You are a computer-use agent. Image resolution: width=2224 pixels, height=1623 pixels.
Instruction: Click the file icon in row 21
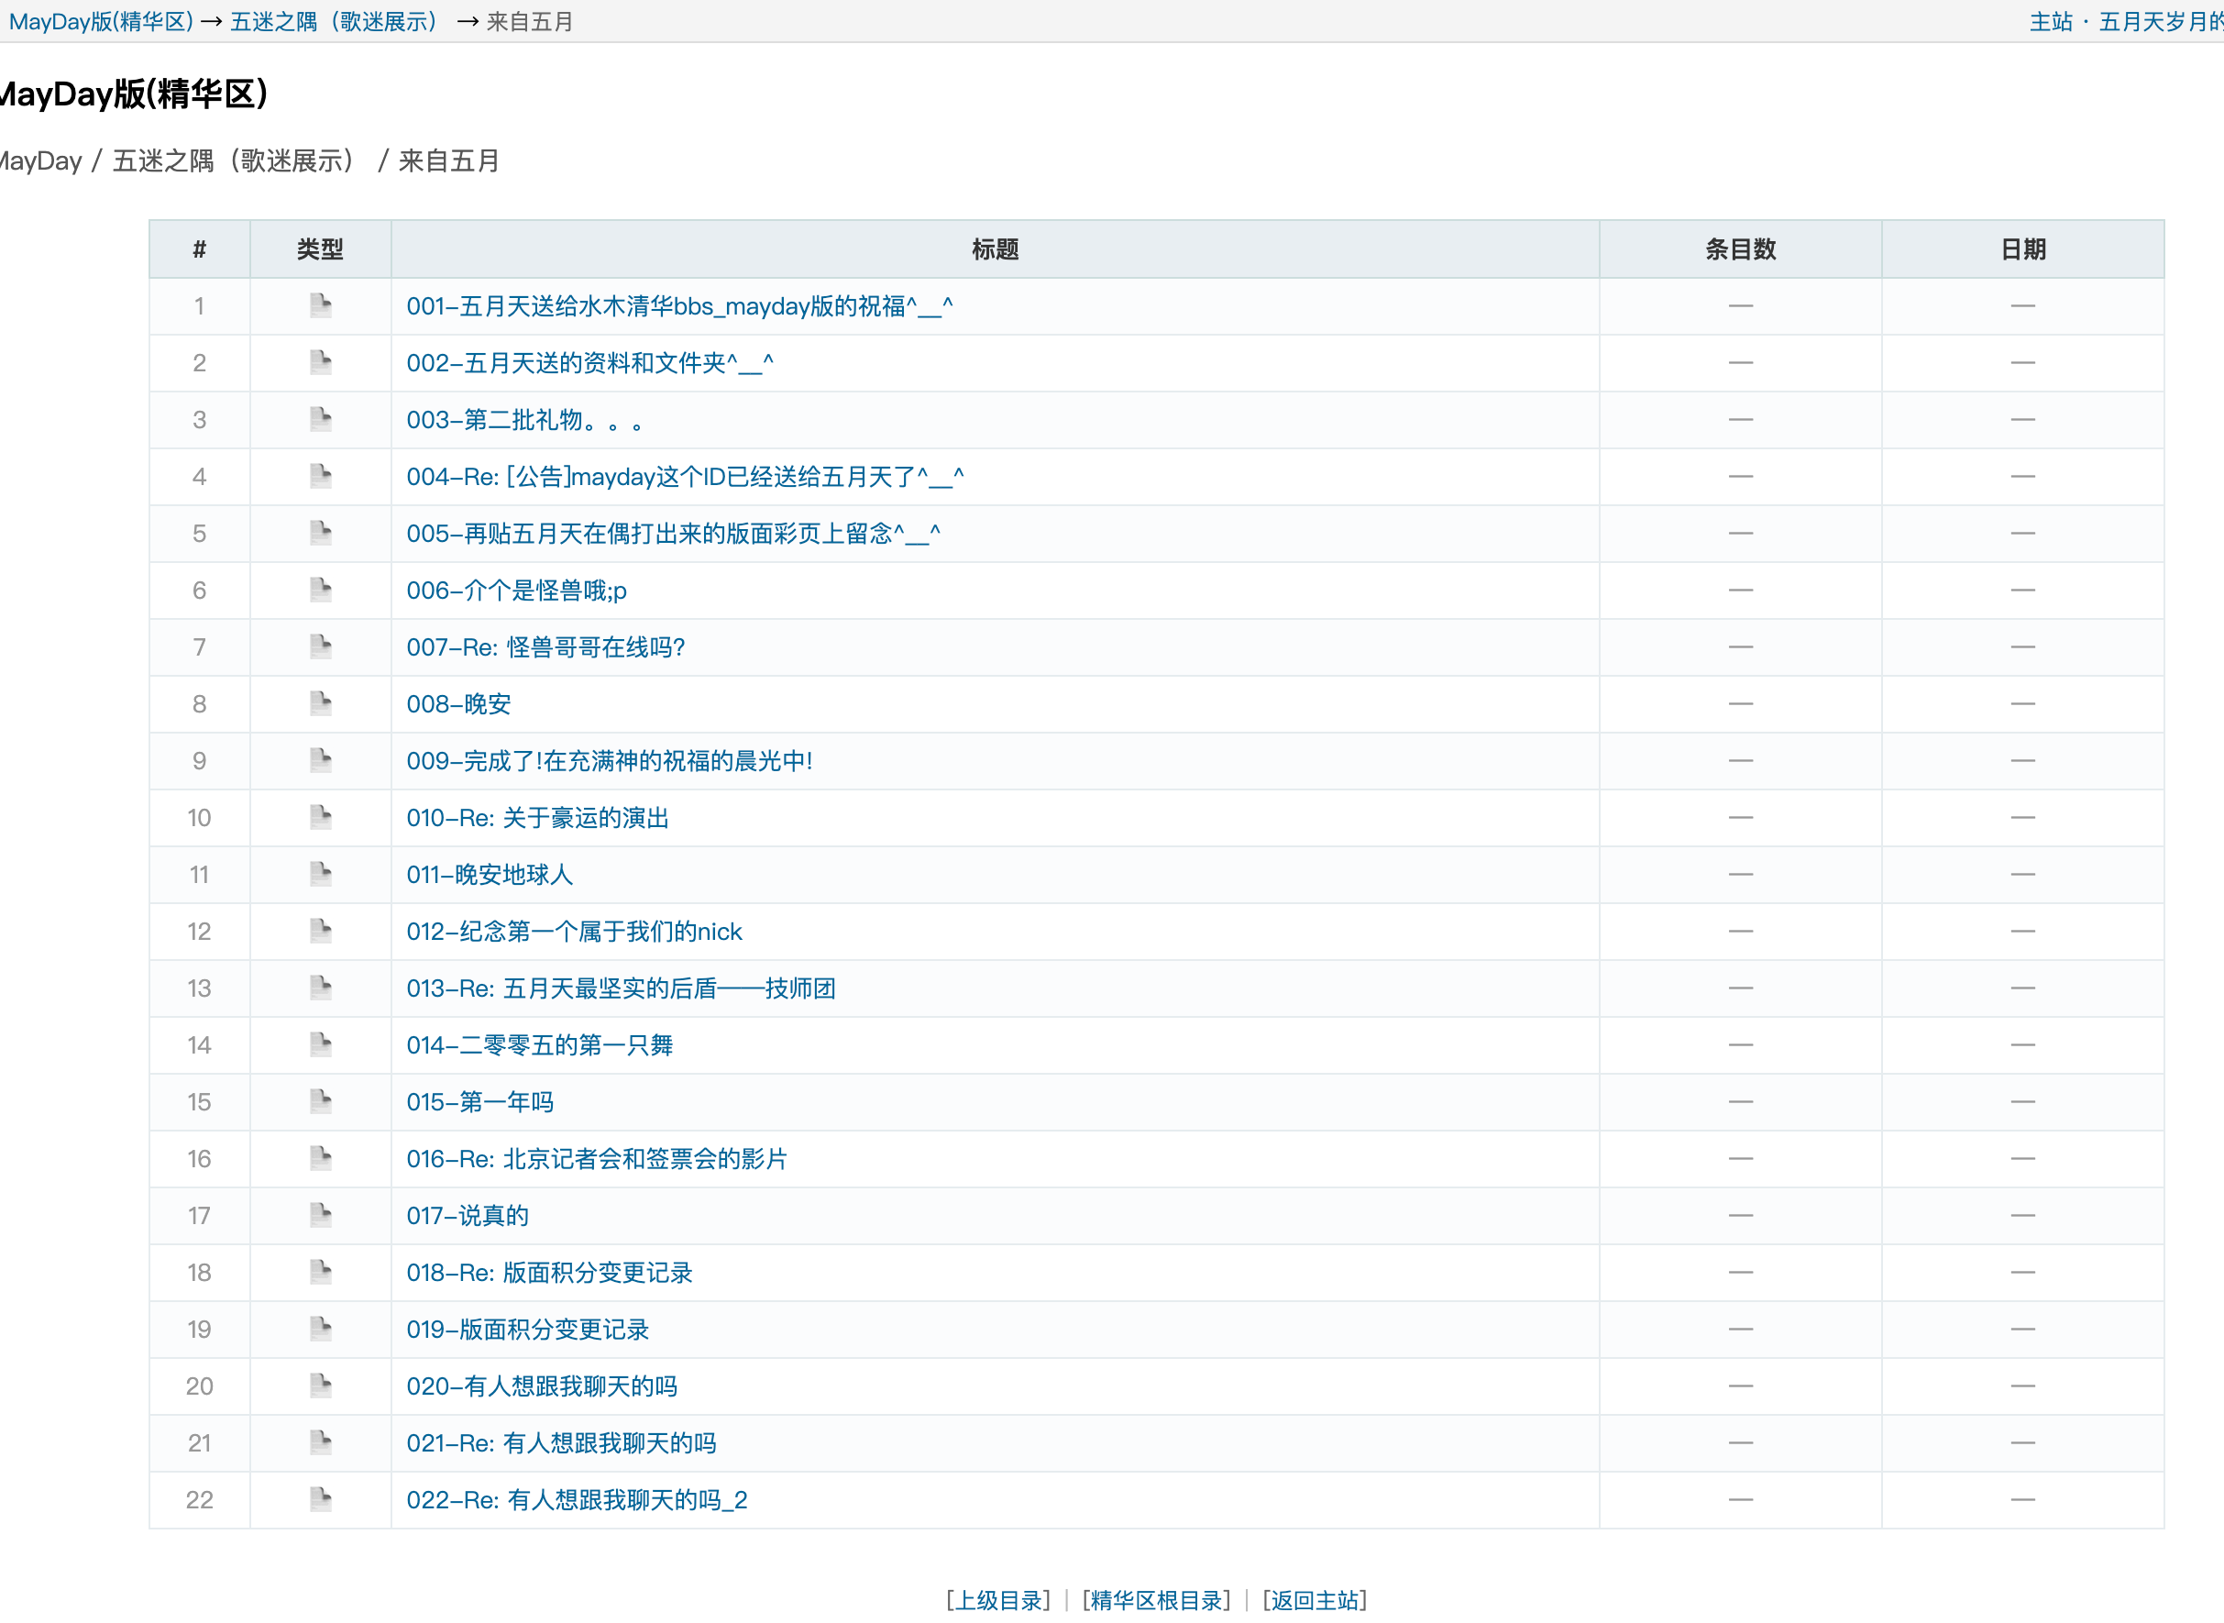(320, 1442)
